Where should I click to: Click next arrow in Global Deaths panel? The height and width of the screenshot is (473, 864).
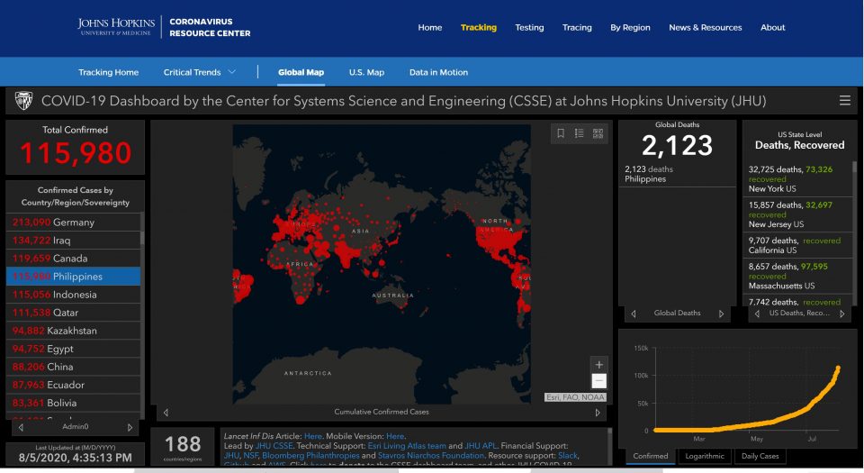pos(721,314)
